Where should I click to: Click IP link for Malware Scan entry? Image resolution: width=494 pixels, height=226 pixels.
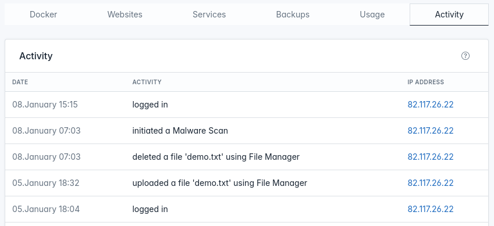tap(431, 131)
